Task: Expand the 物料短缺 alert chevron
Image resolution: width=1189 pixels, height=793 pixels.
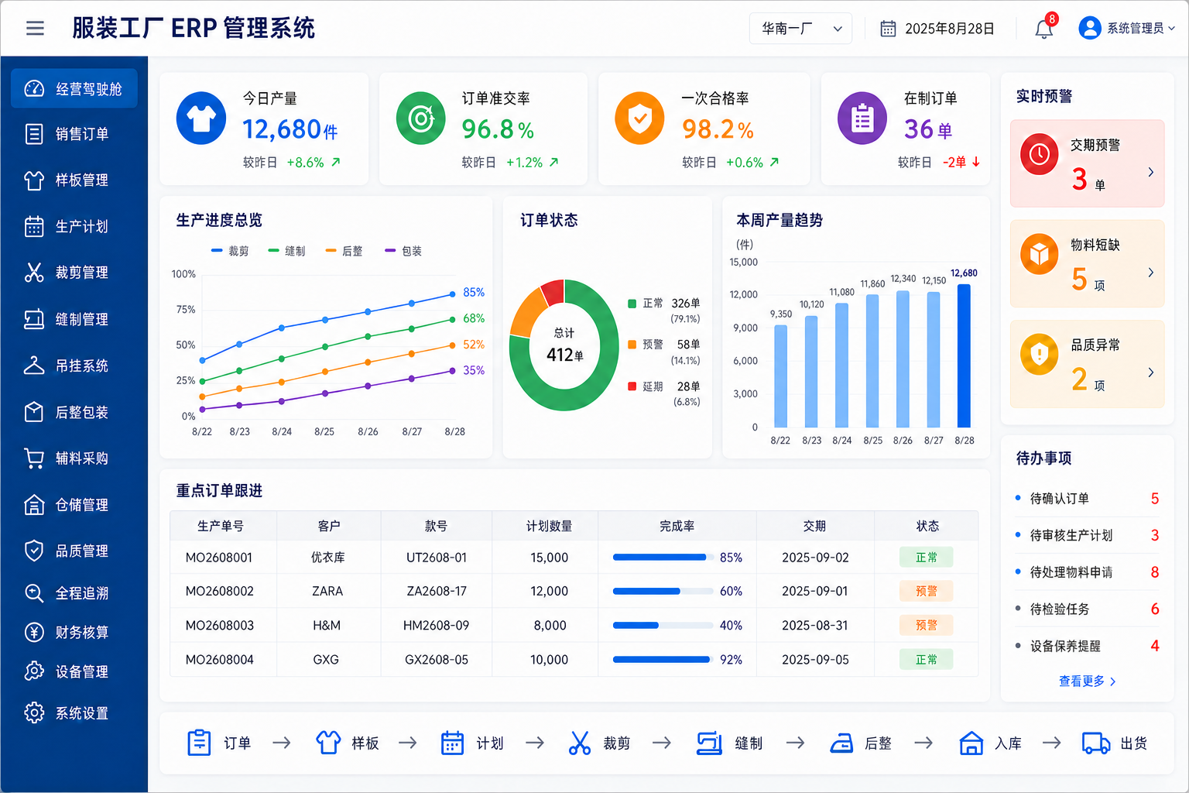Action: point(1151,273)
